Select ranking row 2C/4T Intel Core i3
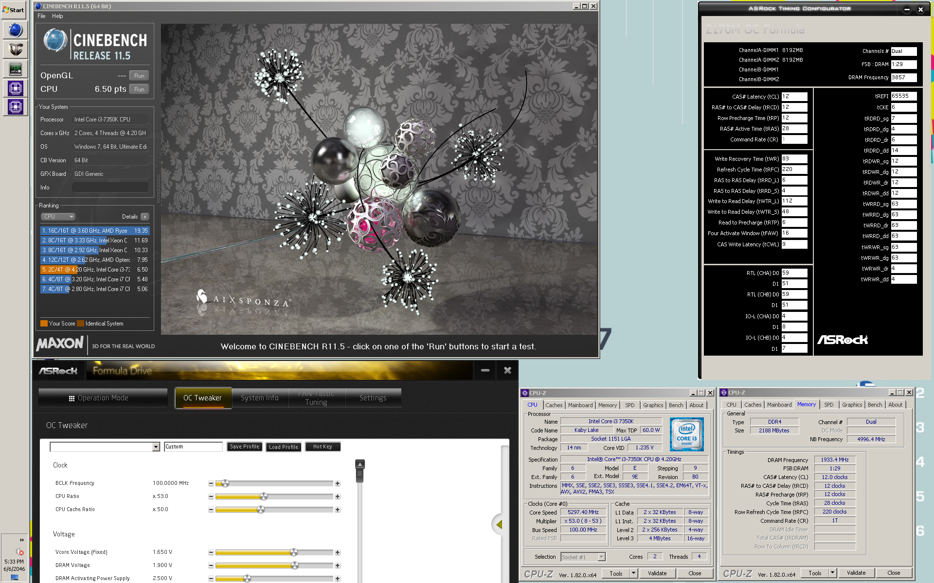This screenshot has width=934, height=583. tap(95, 270)
